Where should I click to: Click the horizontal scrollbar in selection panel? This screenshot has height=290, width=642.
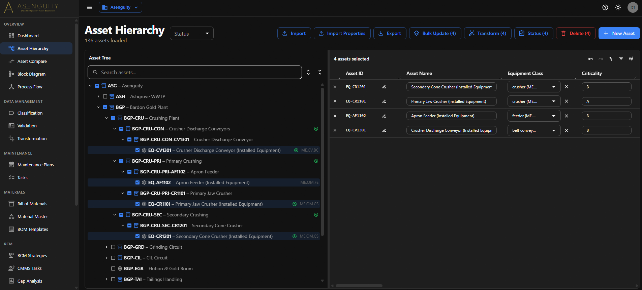click(x=359, y=286)
